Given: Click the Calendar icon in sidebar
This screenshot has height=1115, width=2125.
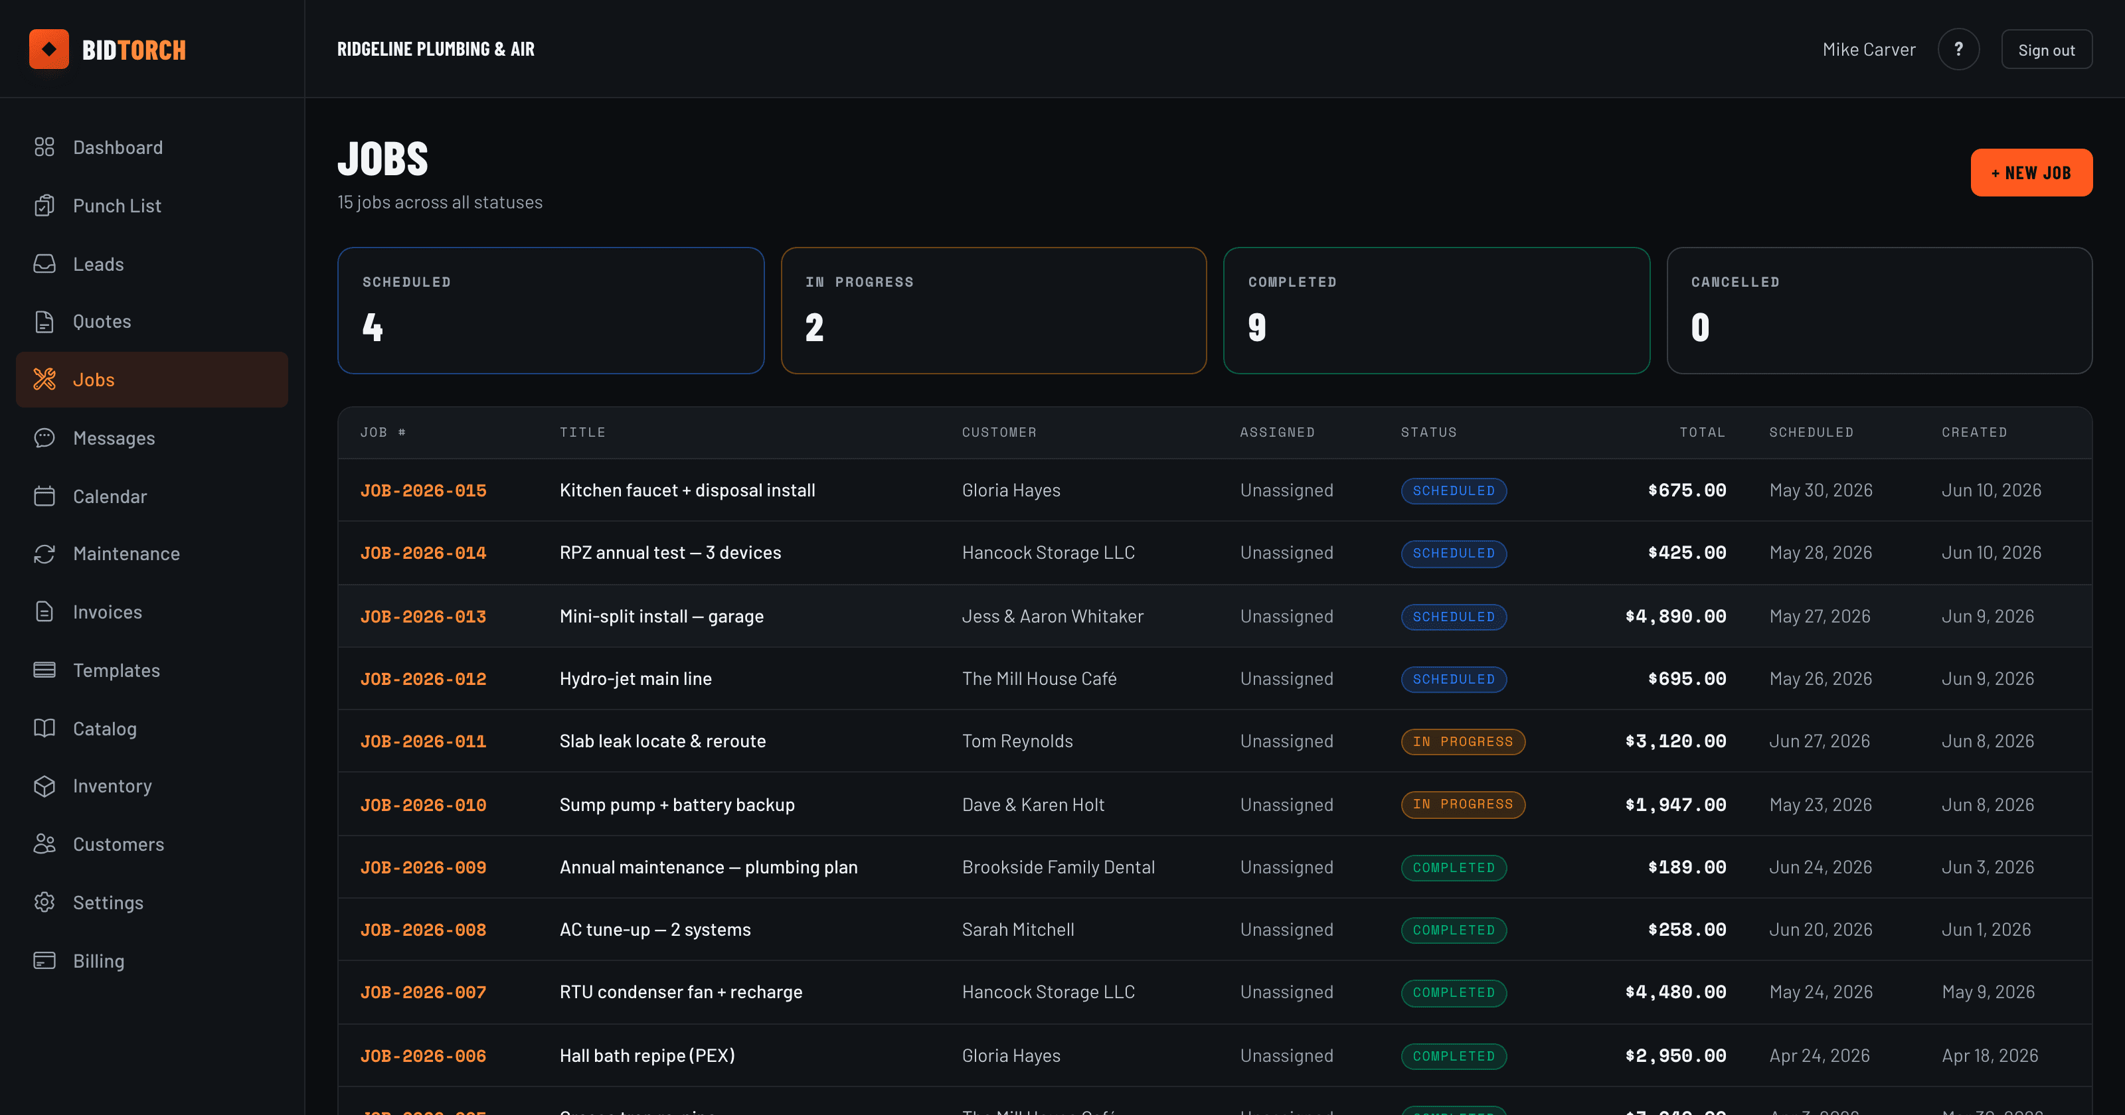Looking at the screenshot, I should (44, 496).
